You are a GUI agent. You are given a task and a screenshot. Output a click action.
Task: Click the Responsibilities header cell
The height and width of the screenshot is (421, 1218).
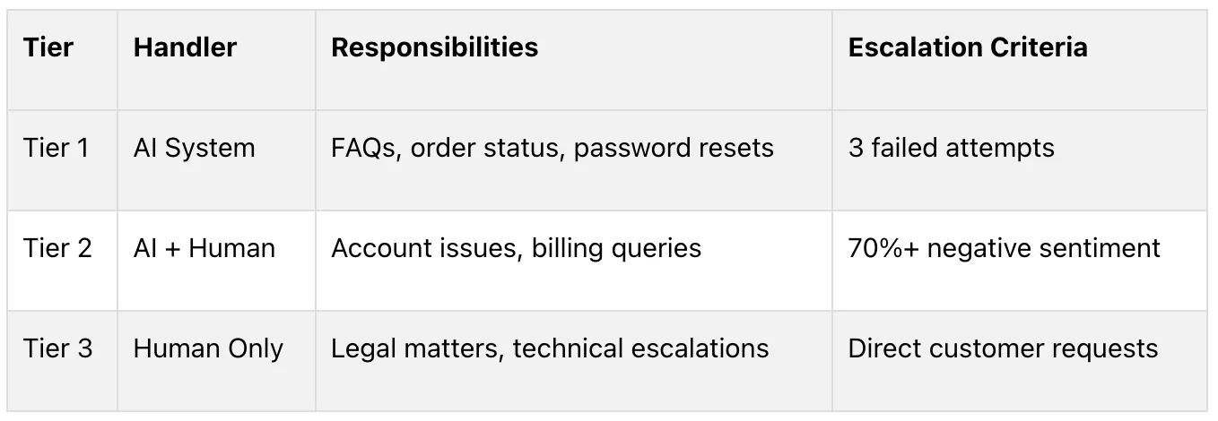point(574,60)
